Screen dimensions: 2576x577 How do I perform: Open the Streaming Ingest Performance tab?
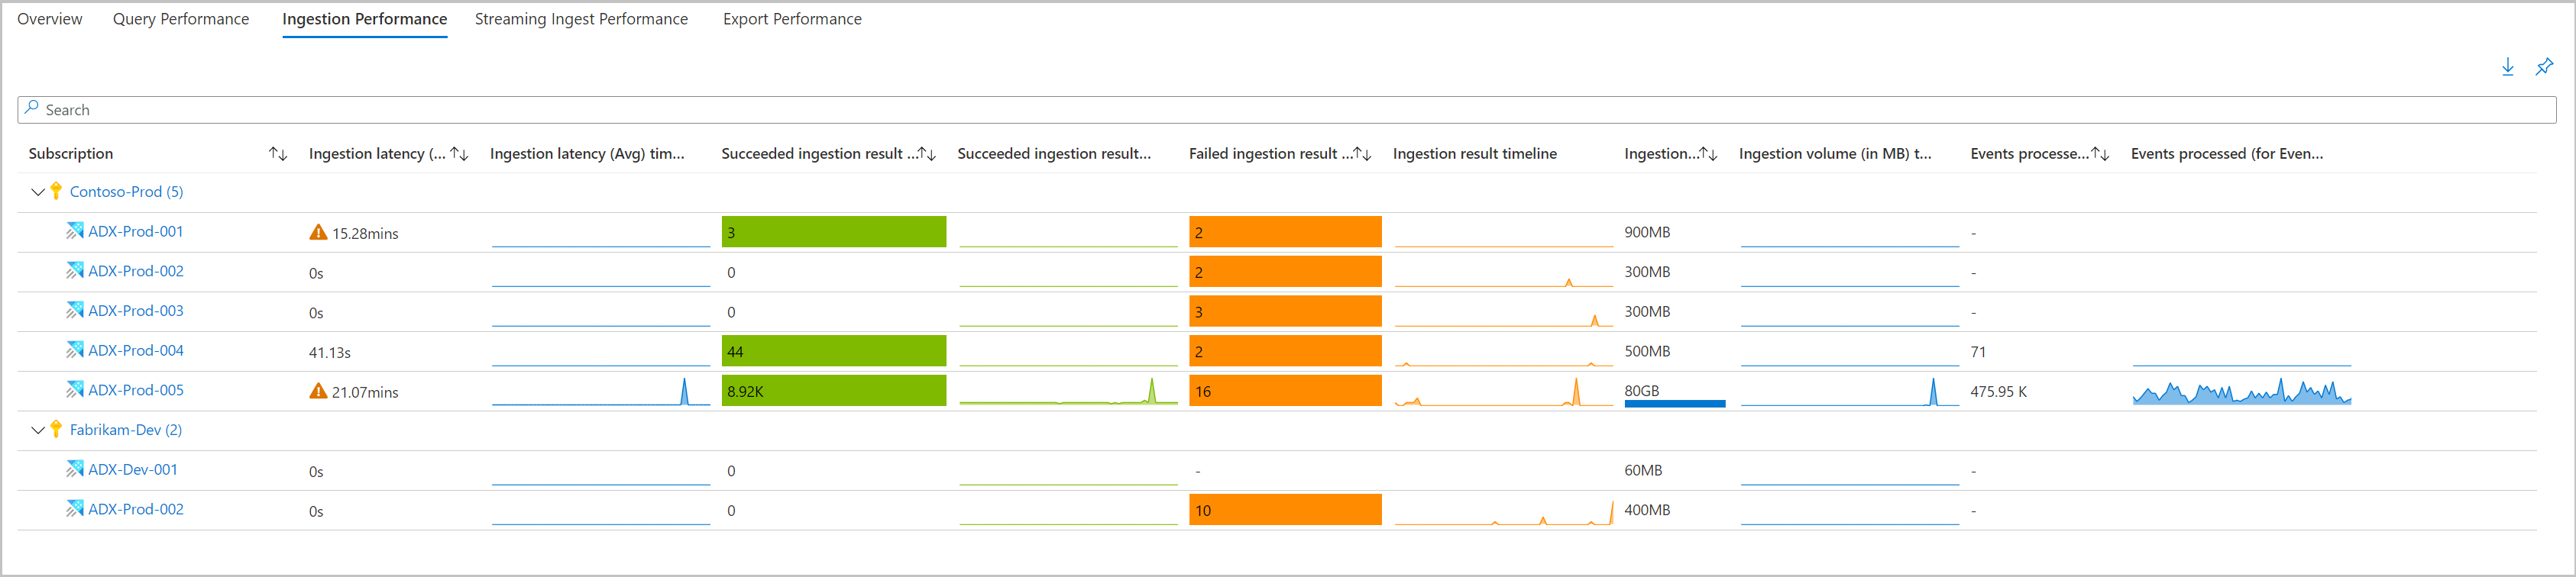(581, 19)
